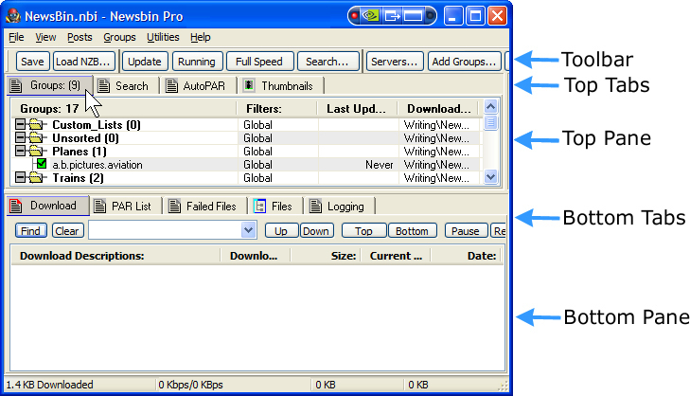Image resolution: width=690 pixels, height=396 pixels.
Task: Click the NVIDIA eye icon in title bar
Action: [x=371, y=16]
